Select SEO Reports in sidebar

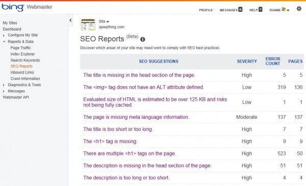21,66
